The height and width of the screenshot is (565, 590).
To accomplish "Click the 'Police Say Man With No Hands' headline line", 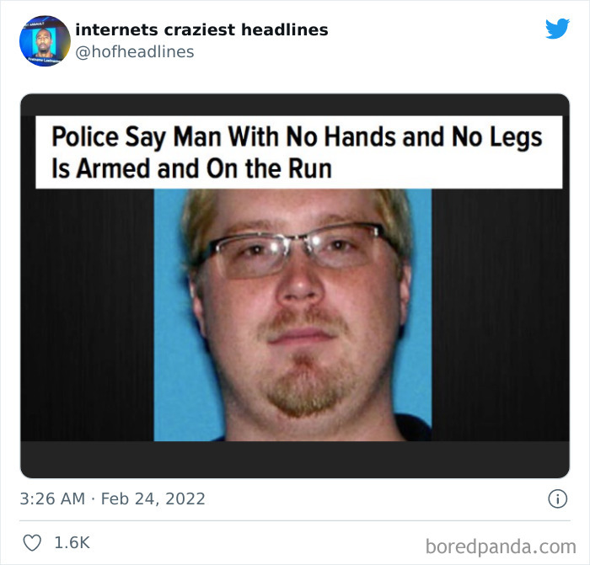I will coord(297,137).
